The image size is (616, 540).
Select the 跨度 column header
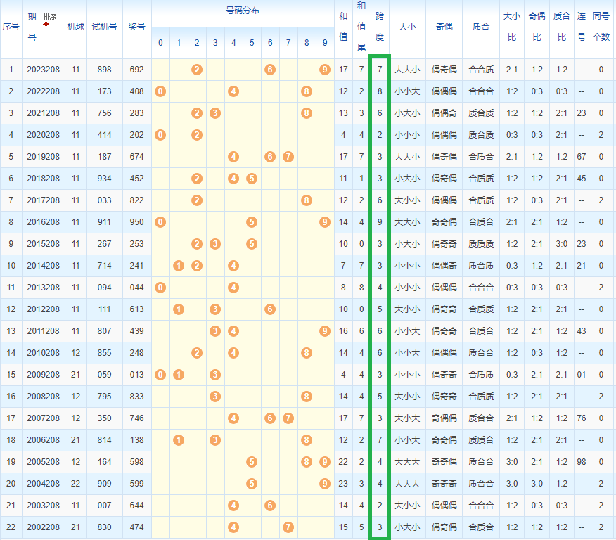tap(380, 27)
